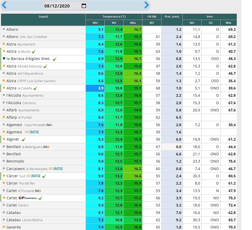The height and width of the screenshot is (230, 252).
Task: Sort by Temperatura Màx column header
Action: tap(133, 23)
